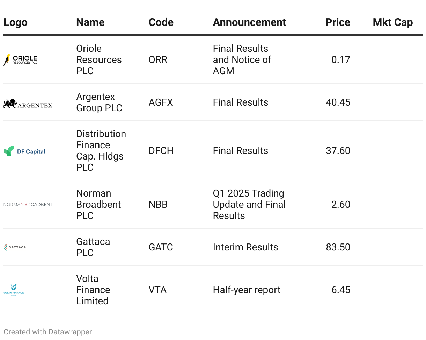Click the 37.60 price value

click(338, 151)
